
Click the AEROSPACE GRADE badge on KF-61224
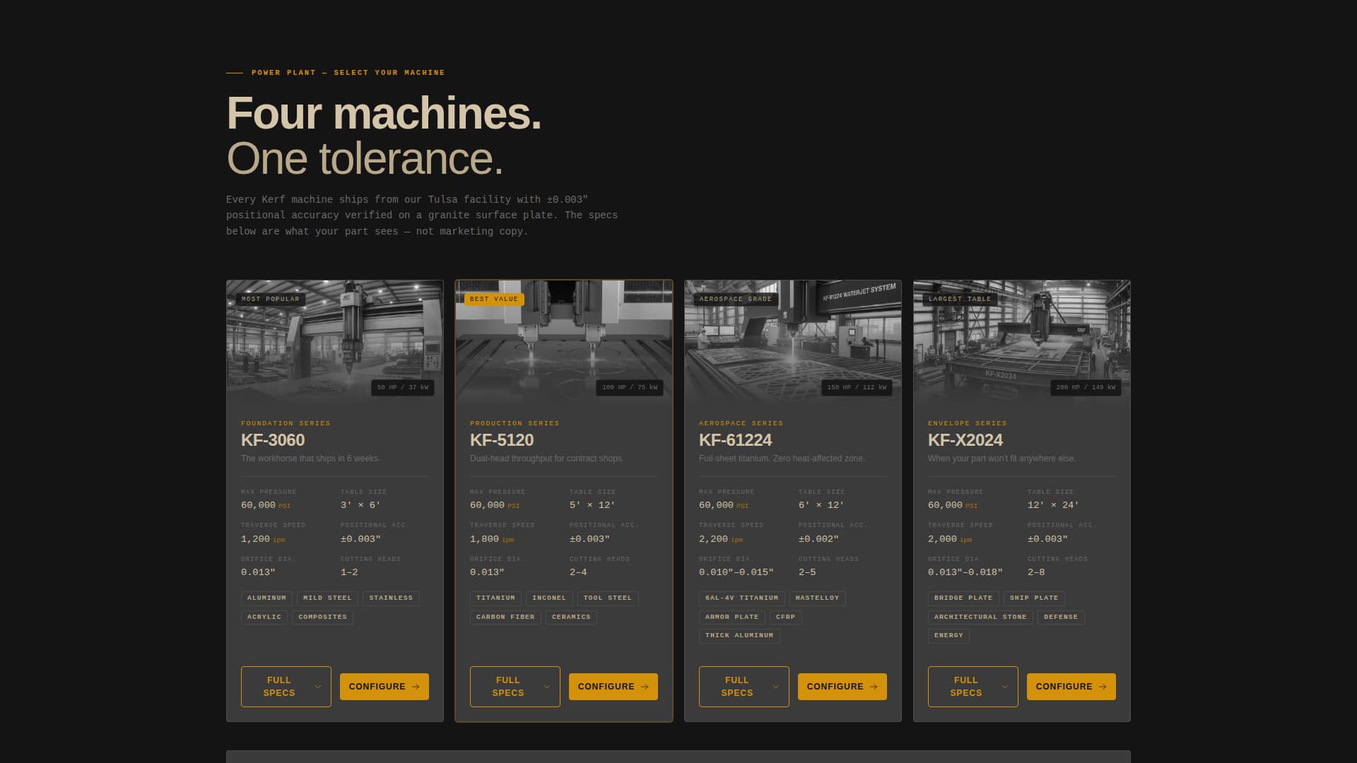pos(735,299)
